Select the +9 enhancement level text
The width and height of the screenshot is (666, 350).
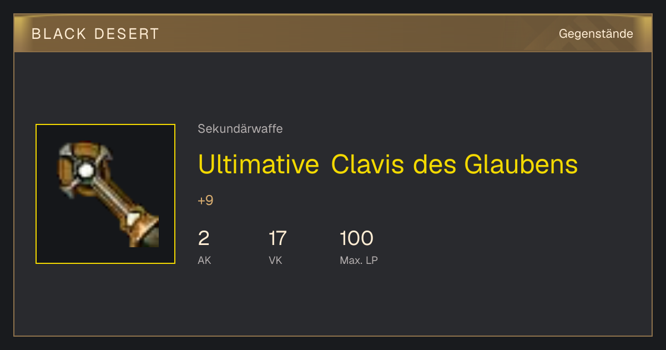[205, 201]
